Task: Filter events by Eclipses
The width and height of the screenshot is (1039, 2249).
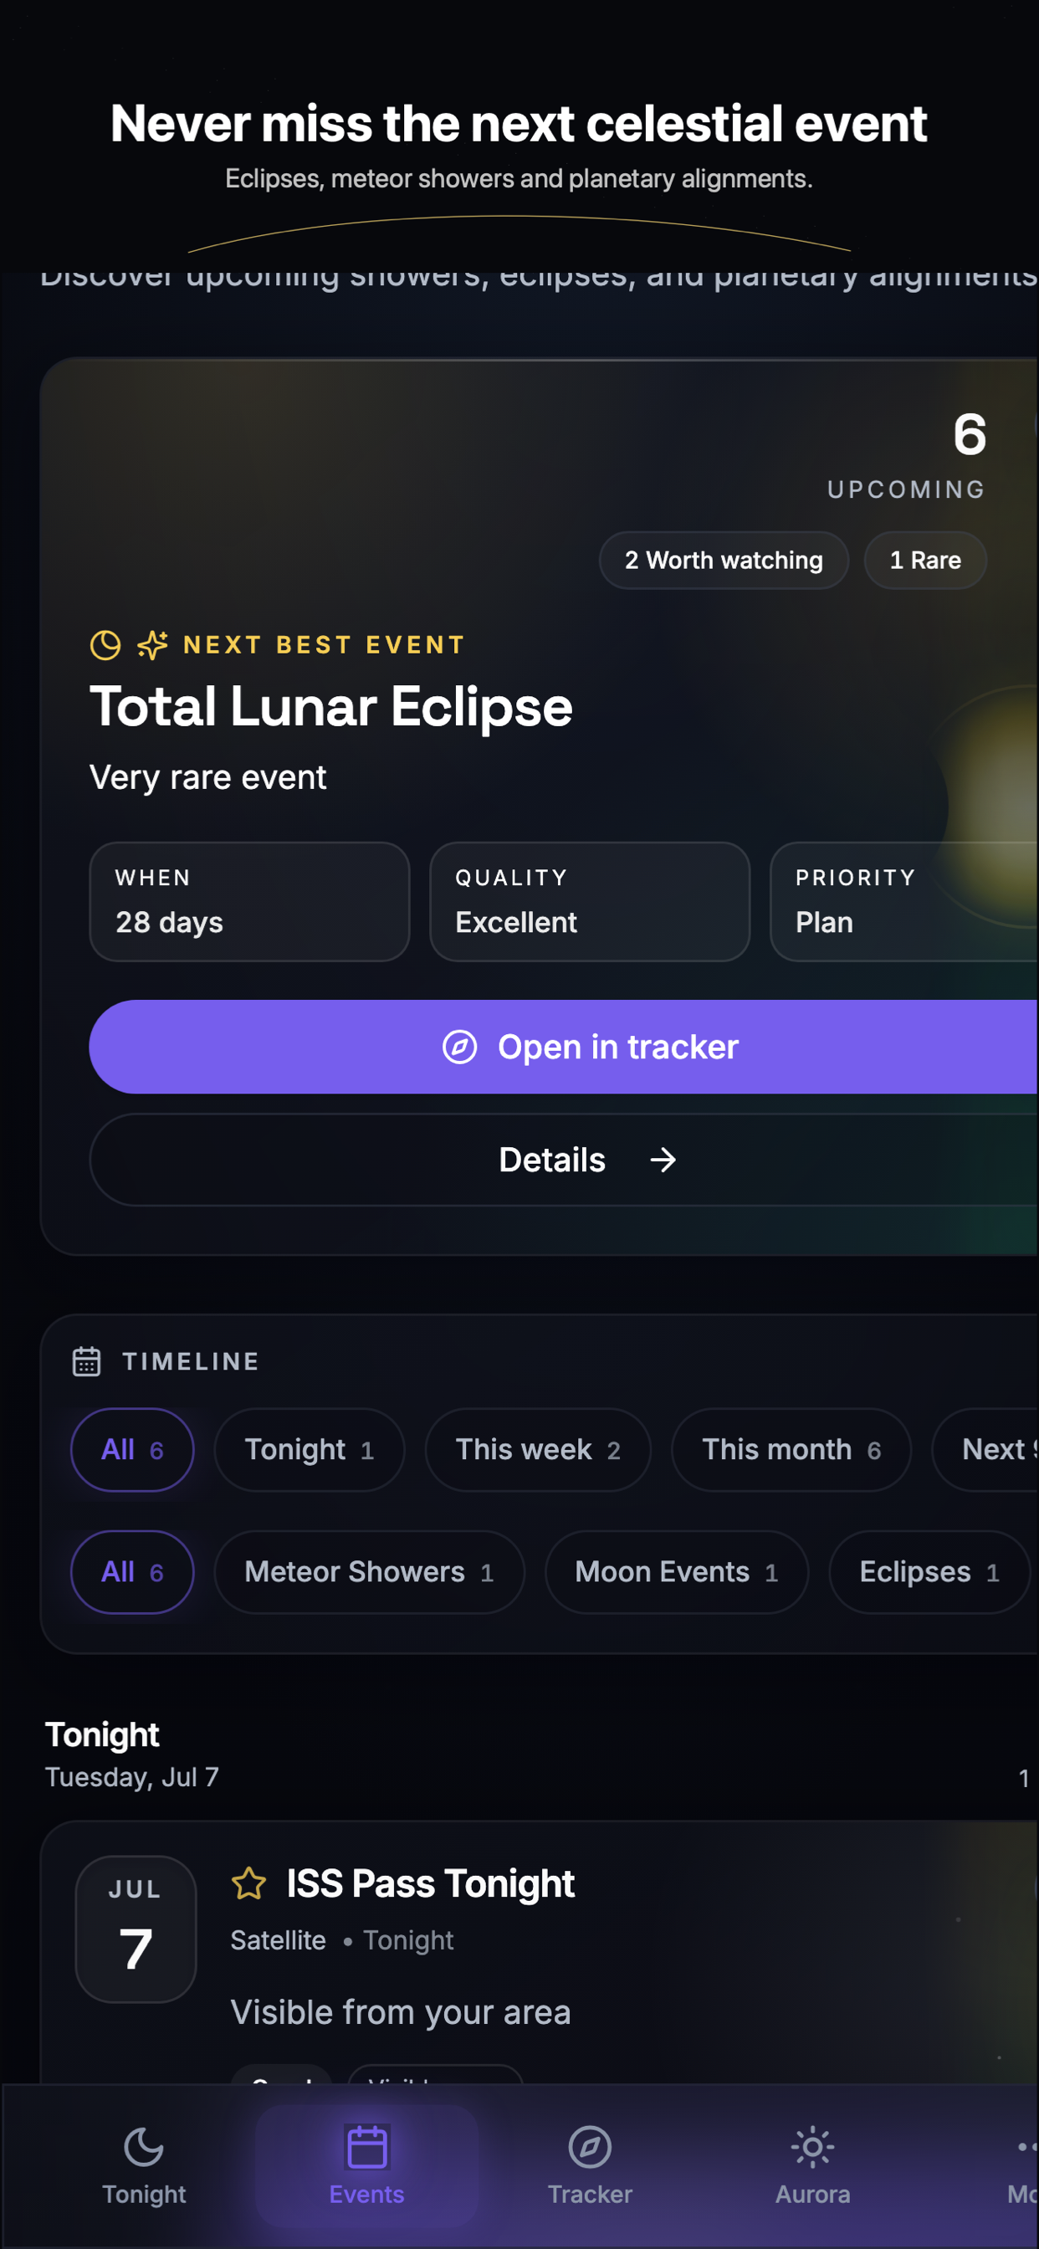Action: point(930,1571)
